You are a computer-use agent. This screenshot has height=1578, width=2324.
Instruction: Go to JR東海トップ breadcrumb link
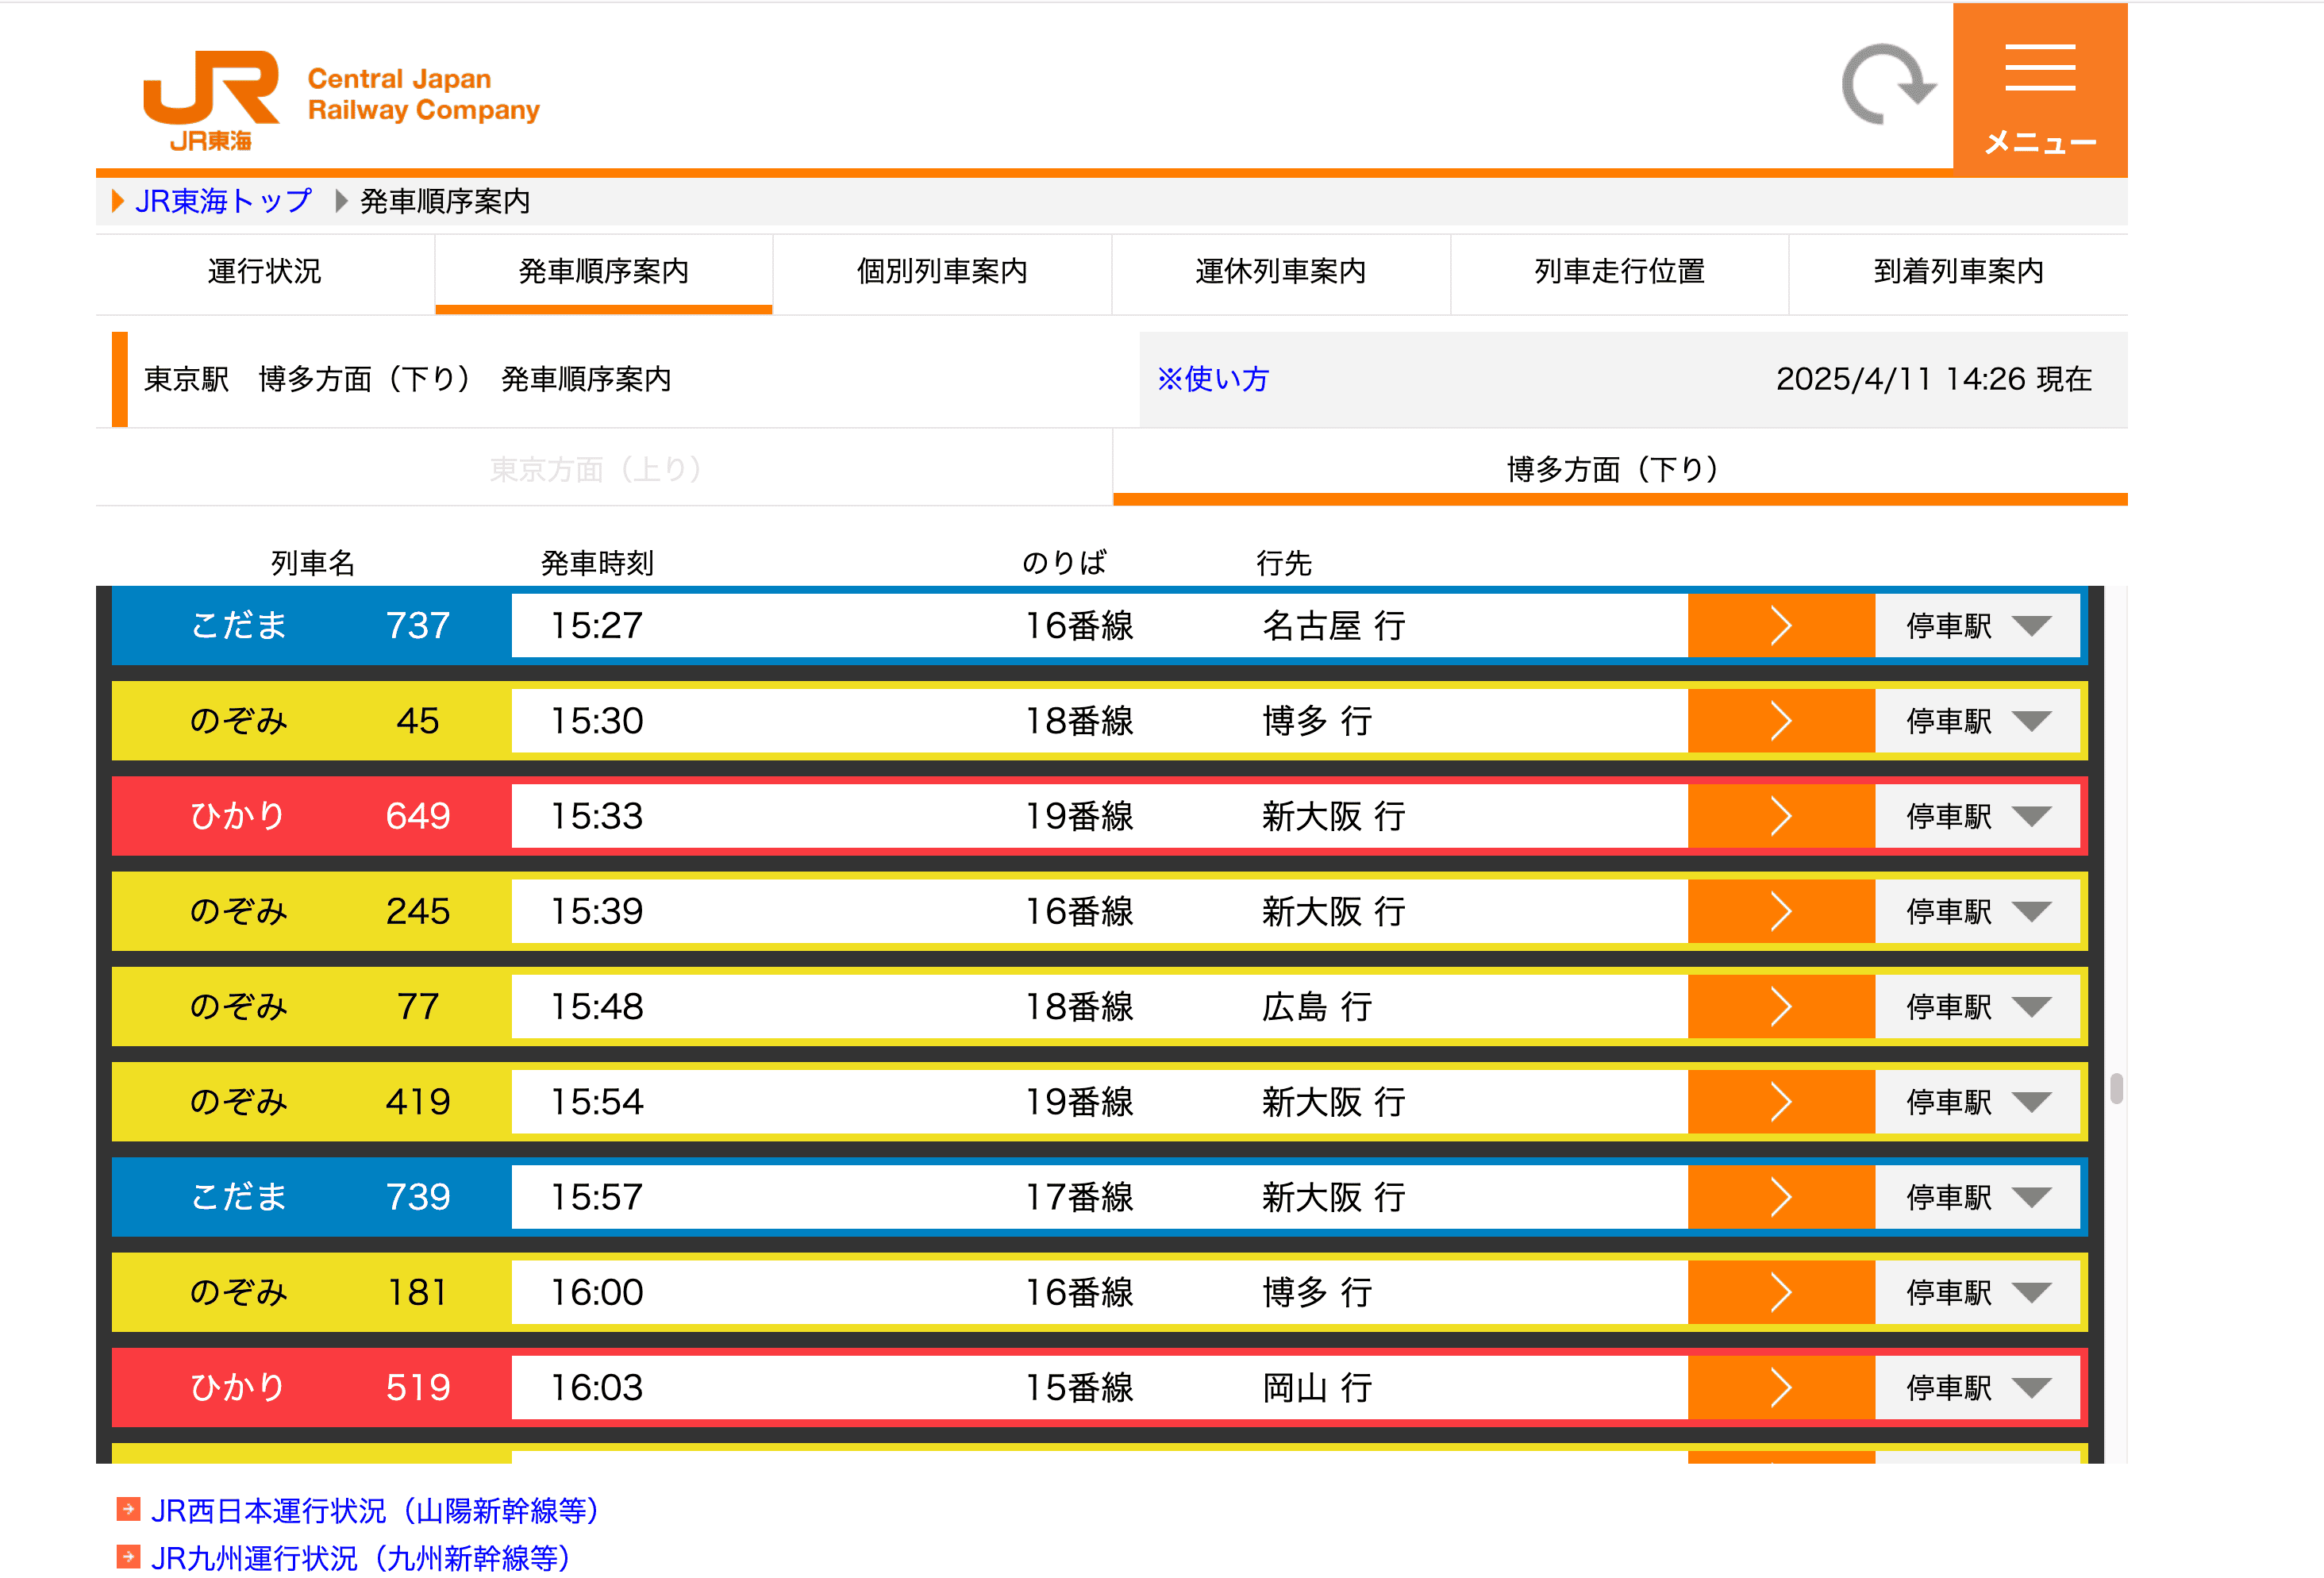(223, 201)
